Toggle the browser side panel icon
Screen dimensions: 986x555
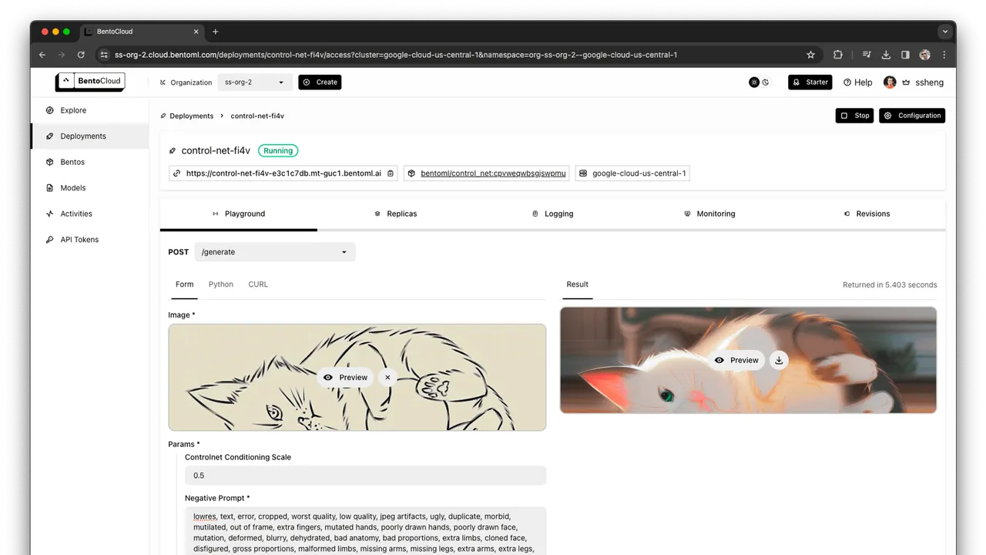click(x=905, y=55)
